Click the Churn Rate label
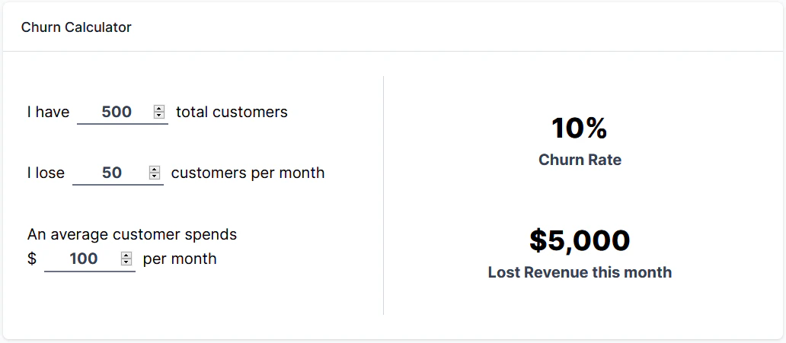This screenshot has width=786, height=343. click(580, 160)
